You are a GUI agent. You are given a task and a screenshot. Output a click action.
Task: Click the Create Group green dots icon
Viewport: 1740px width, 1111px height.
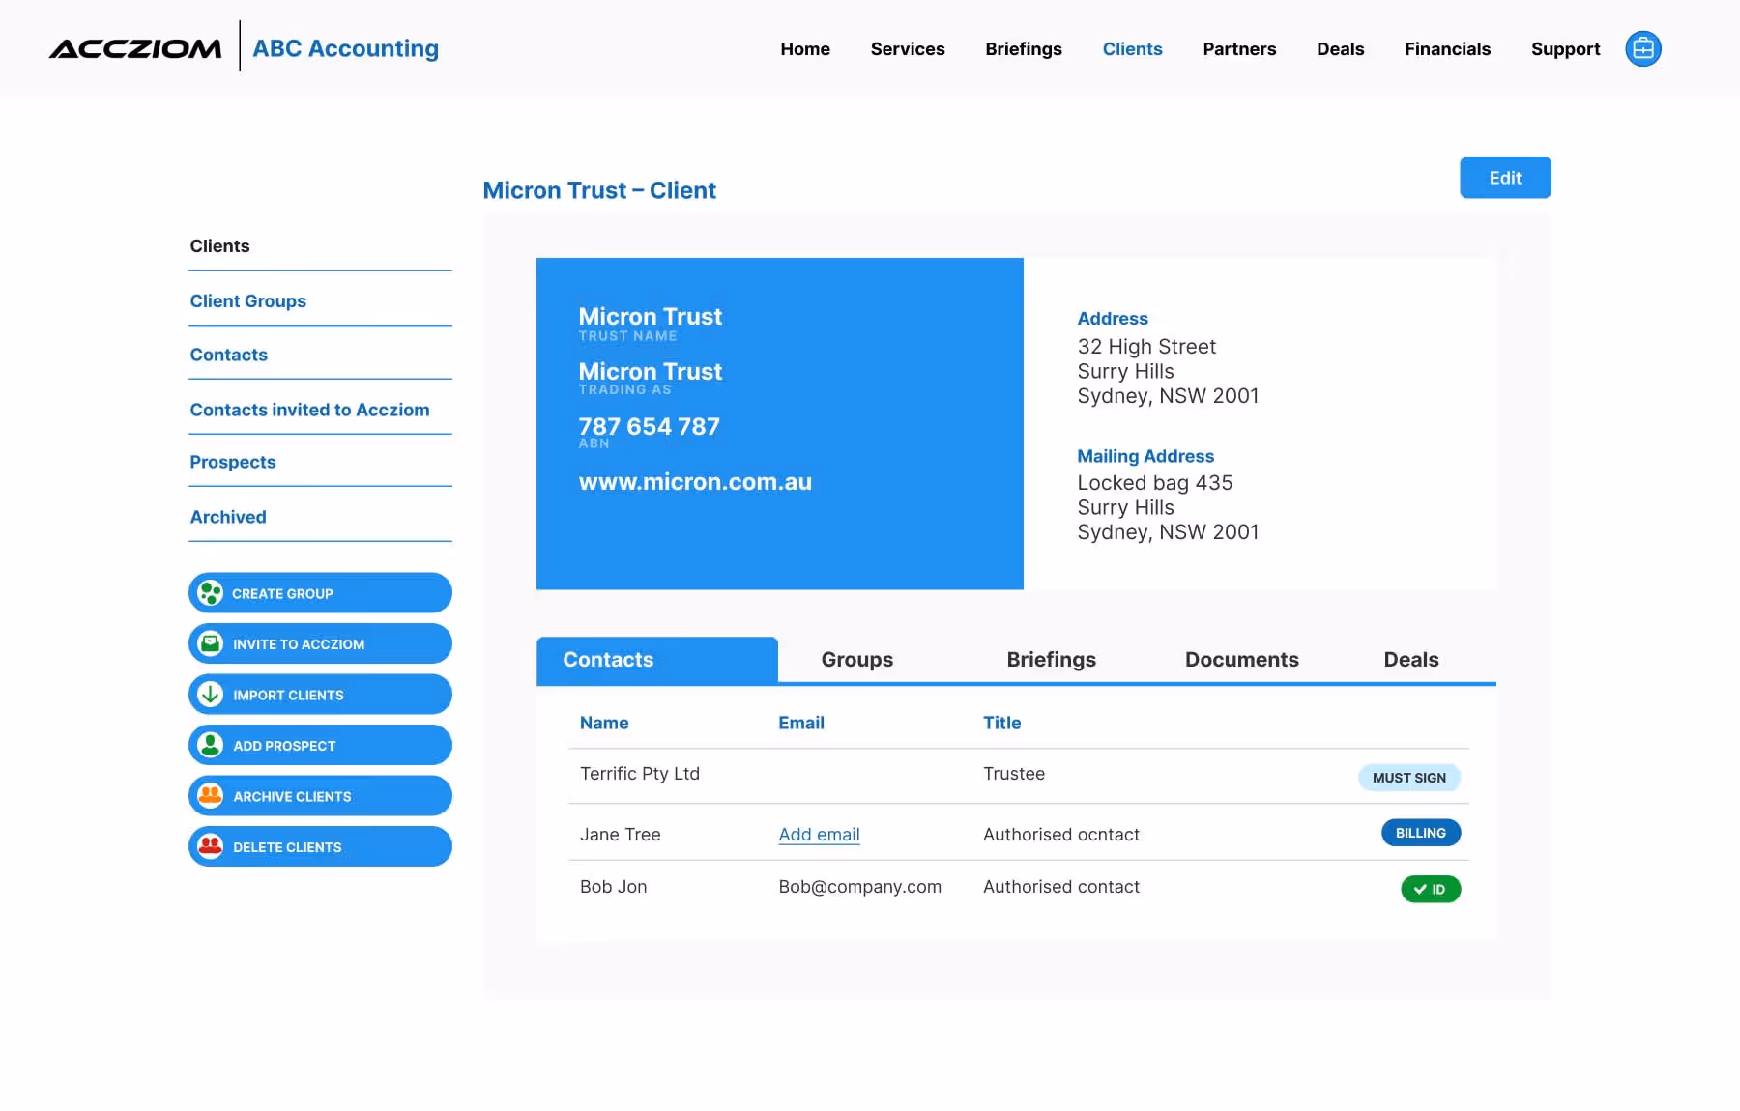[x=210, y=592]
